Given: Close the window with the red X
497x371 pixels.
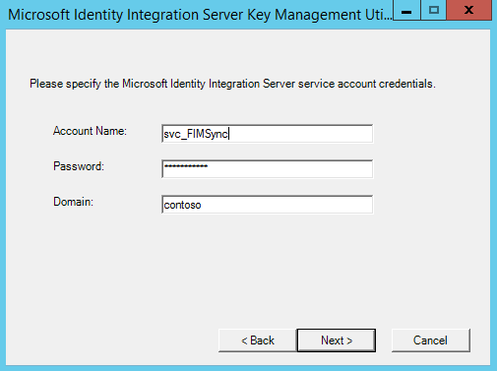Looking at the screenshot, I should (469, 10).
